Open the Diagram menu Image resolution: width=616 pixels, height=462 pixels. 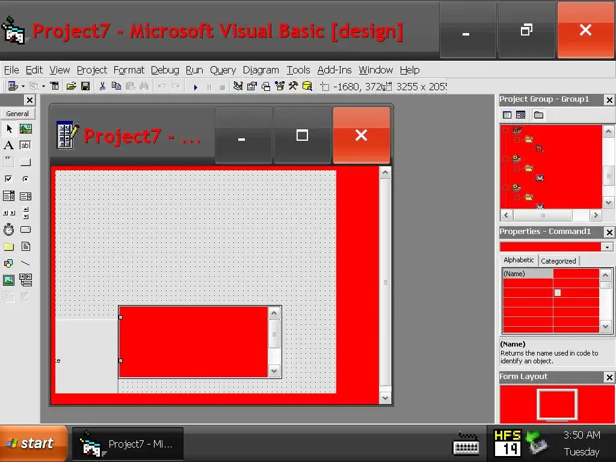(x=261, y=70)
